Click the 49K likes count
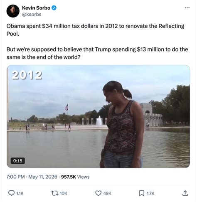197x202 pixels. [x=107, y=193]
